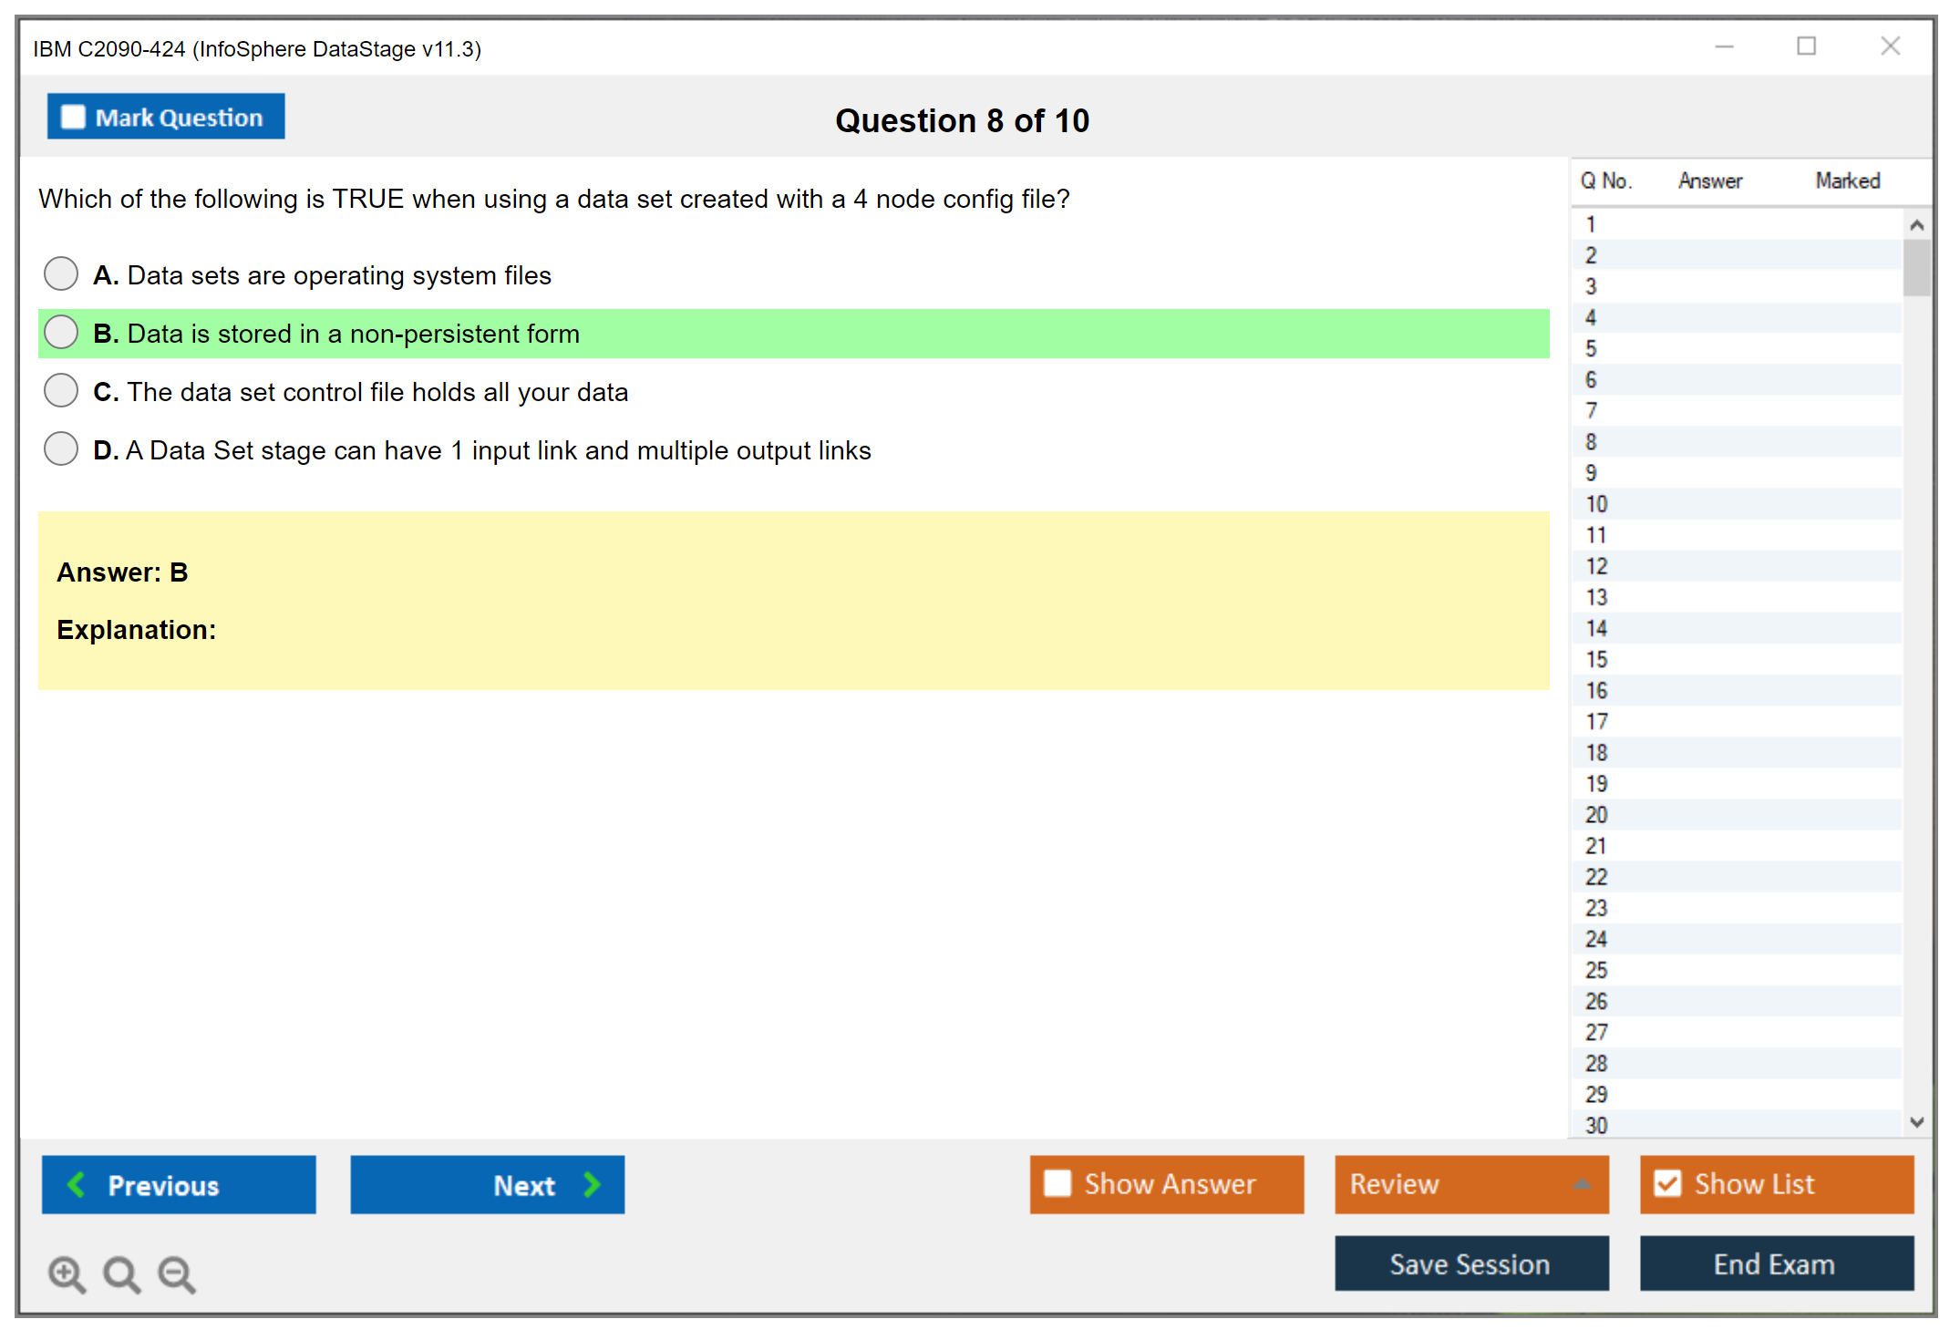The height and width of the screenshot is (1340, 1960).
Task: Close the exam window
Action: [1890, 46]
